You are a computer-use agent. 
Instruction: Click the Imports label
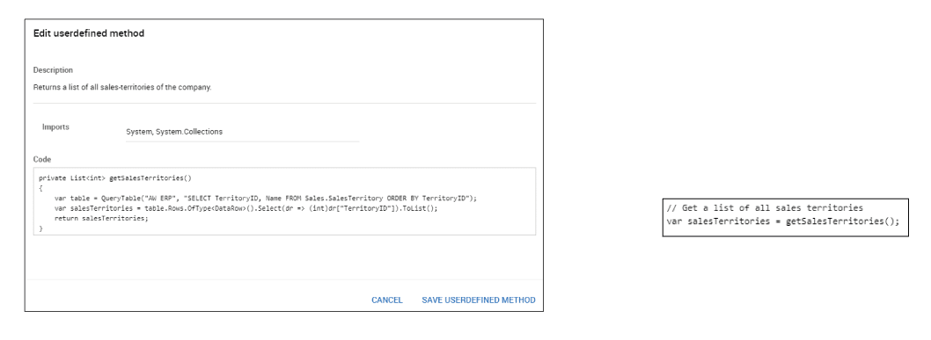[55, 127]
